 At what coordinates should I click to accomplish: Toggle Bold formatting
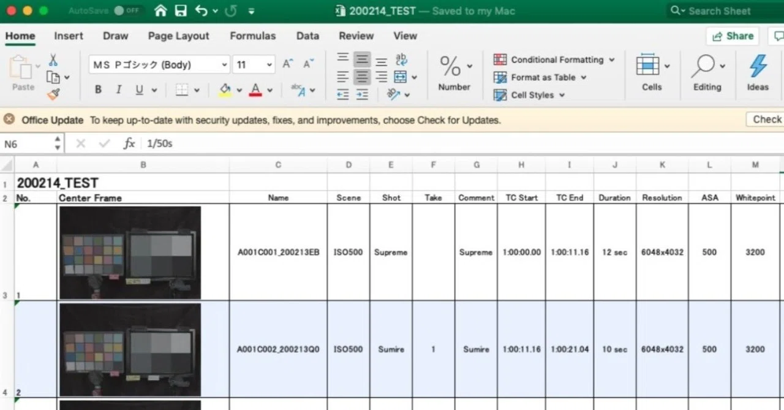tap(98, 90)
